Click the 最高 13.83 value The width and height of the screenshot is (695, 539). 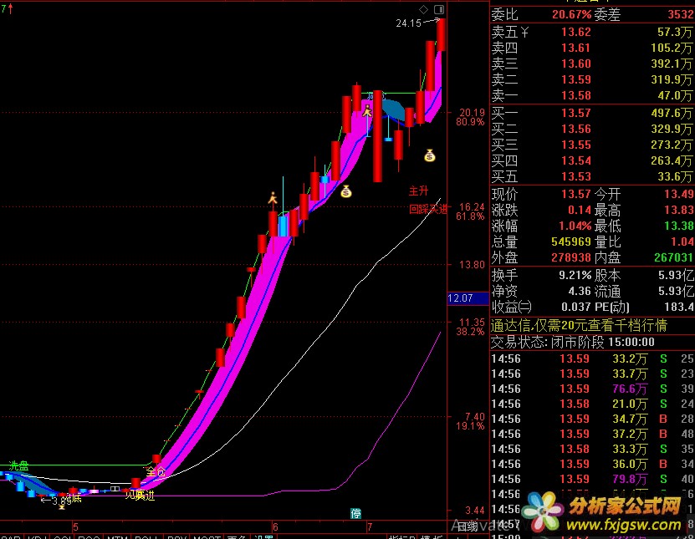tap(678, 210)
